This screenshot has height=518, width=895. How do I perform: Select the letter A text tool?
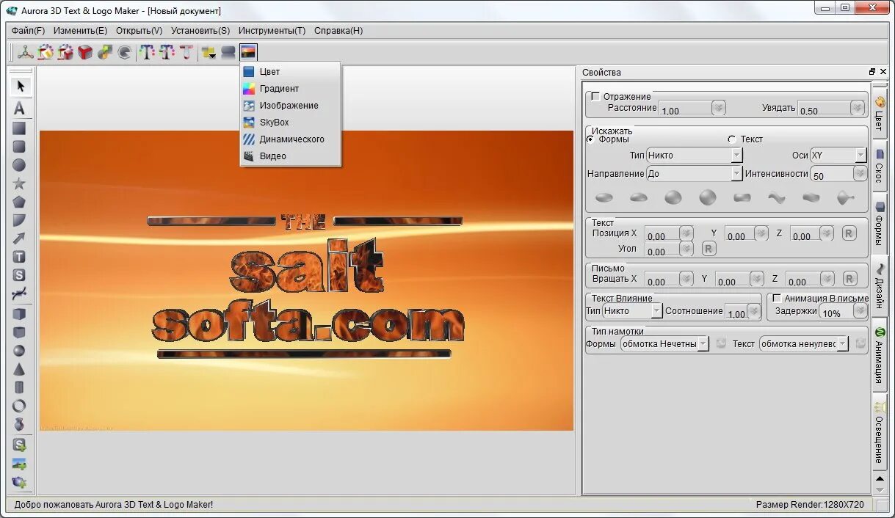tap(20, 109)
